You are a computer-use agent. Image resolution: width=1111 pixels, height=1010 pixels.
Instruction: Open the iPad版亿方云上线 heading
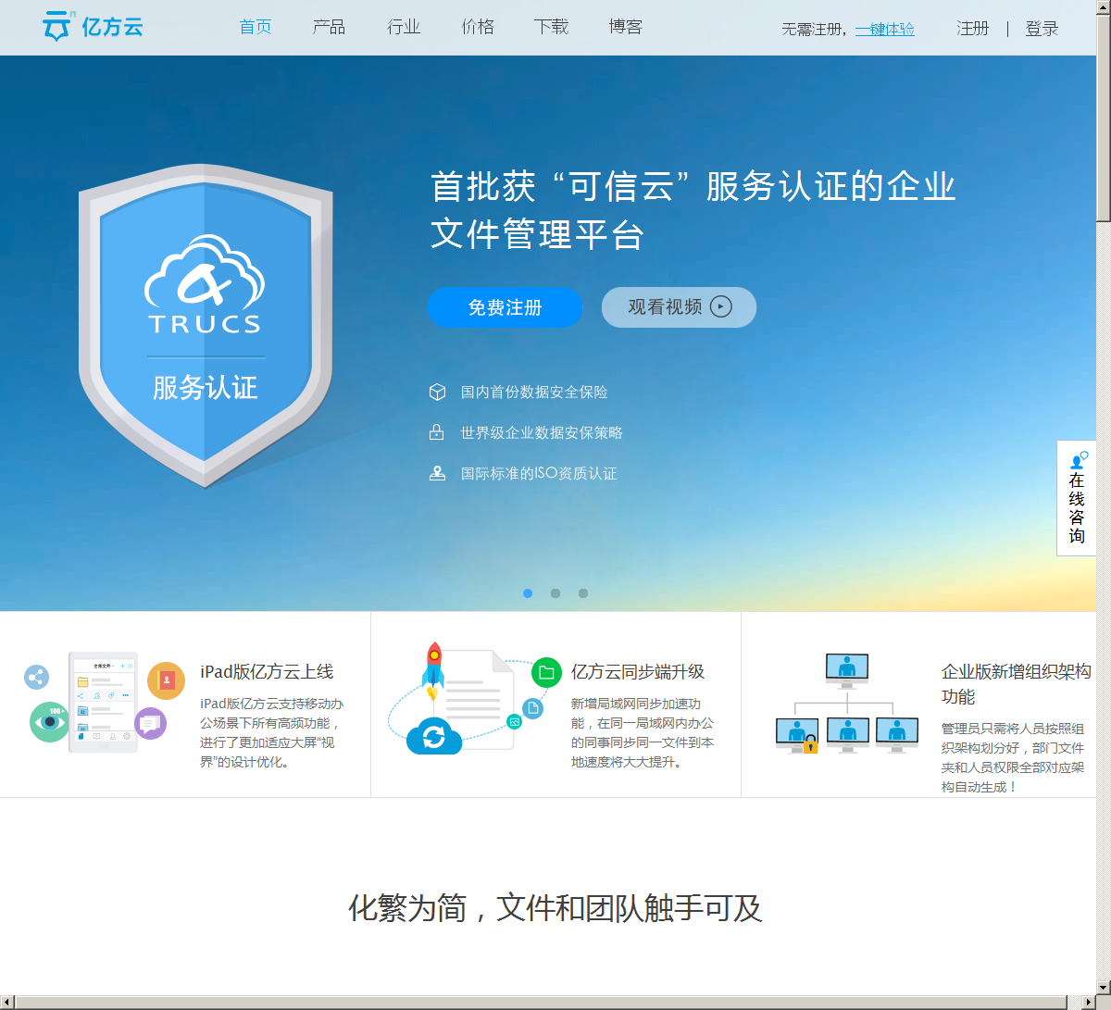coord(267,672)
